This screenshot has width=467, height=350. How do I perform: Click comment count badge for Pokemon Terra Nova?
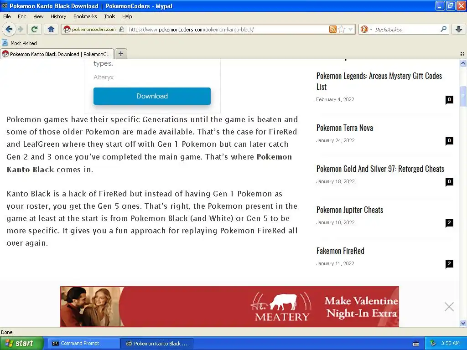coord(449,140)
